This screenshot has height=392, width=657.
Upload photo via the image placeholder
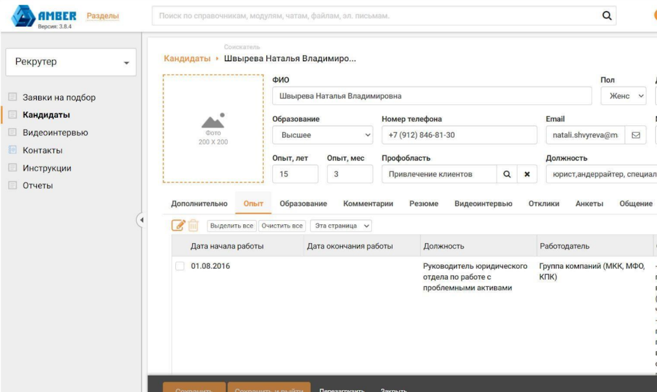tap(213, 128)
